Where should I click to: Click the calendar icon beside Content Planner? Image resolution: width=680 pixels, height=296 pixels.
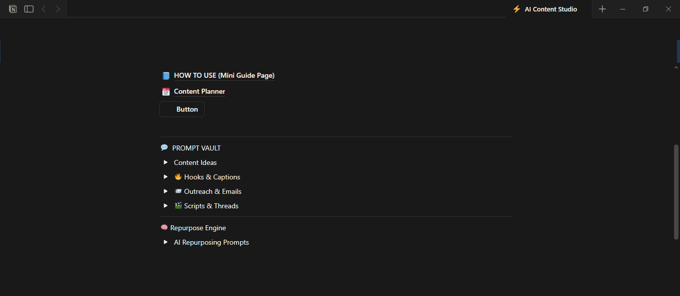pos(166,91)
